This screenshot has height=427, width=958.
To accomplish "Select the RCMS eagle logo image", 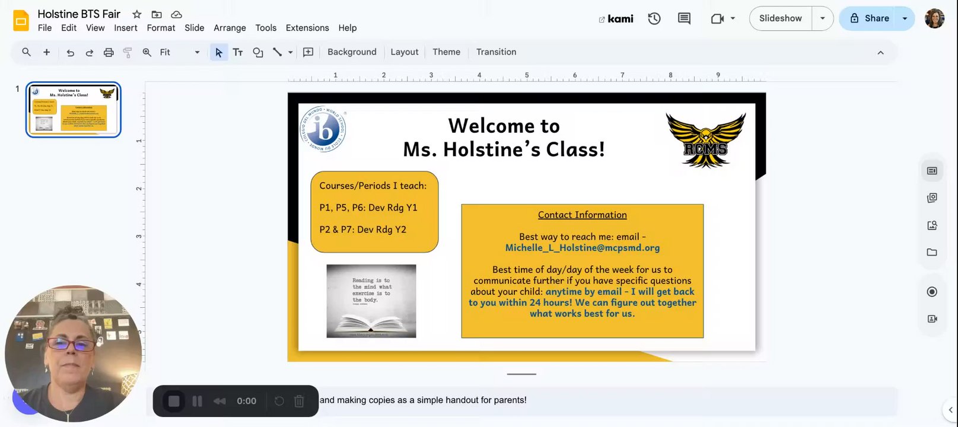I will [x=706, y=140].
